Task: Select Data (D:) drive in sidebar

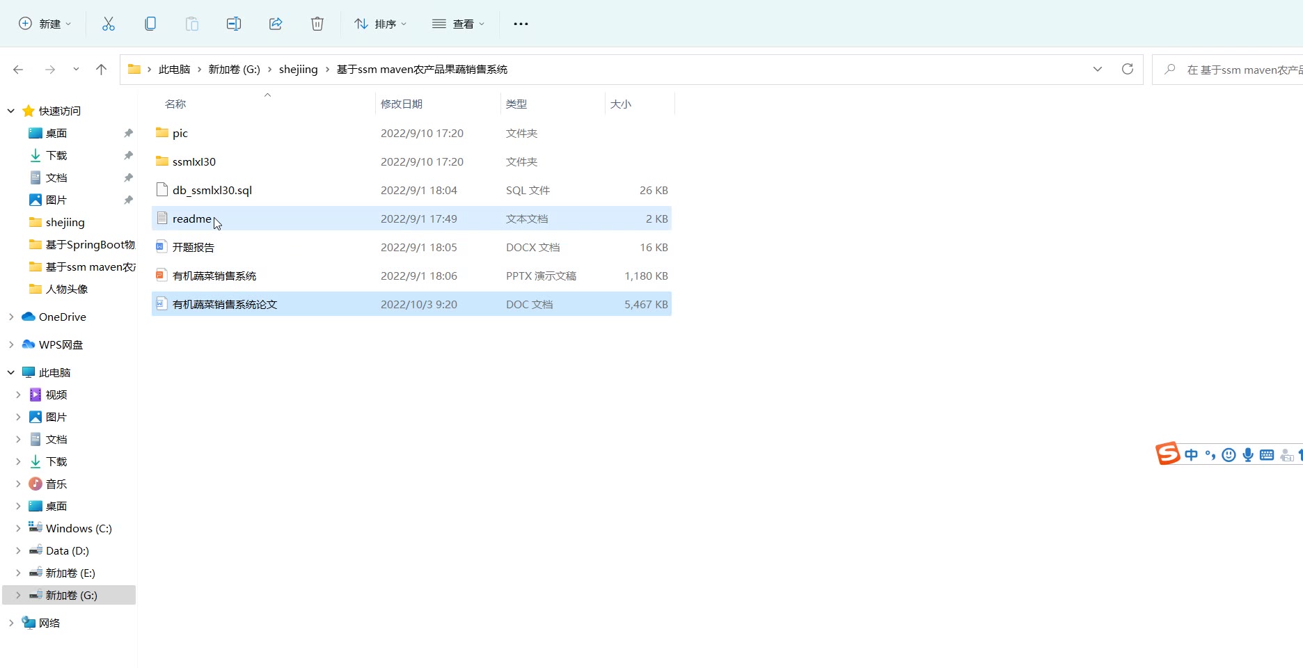Action: click(67, 550)
